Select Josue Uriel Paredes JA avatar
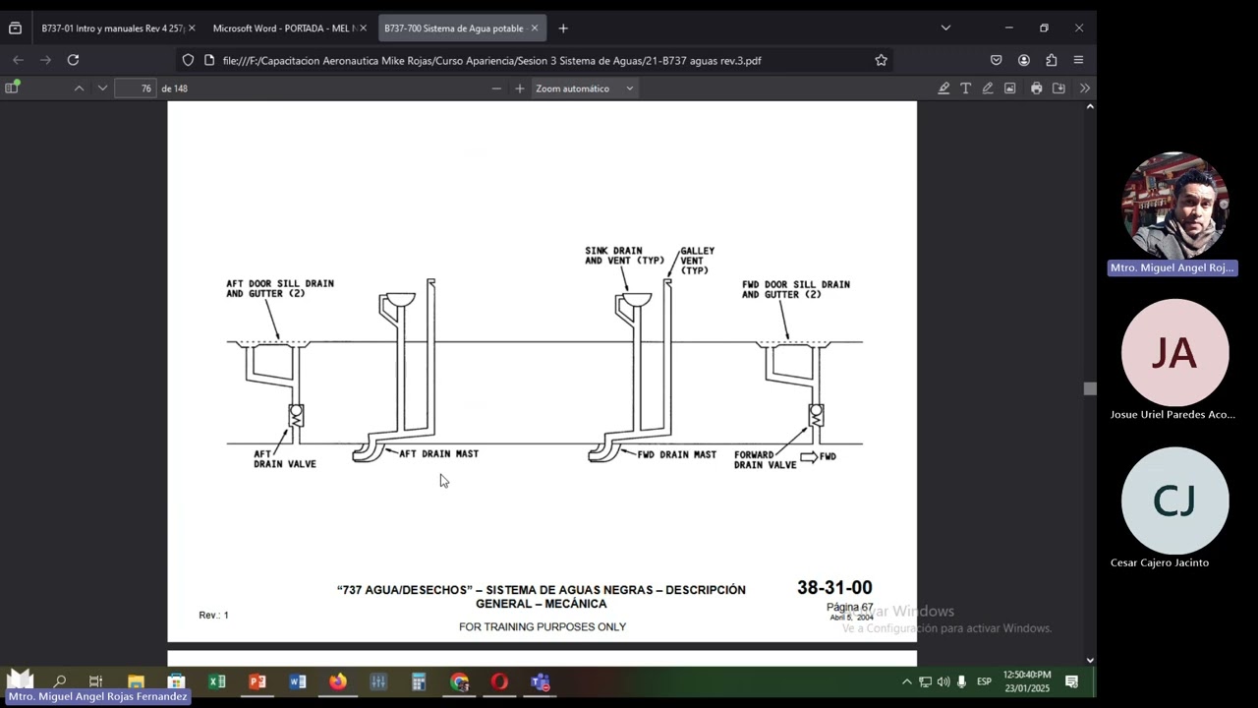This screenshot has height=708, width=1258. pos(1174,353)
